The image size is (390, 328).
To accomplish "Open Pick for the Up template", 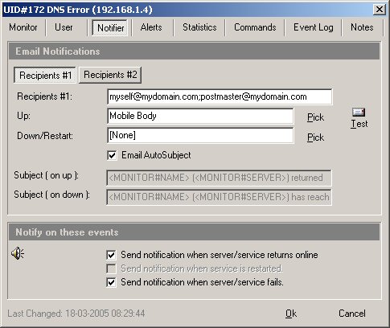I will [315, 117].
